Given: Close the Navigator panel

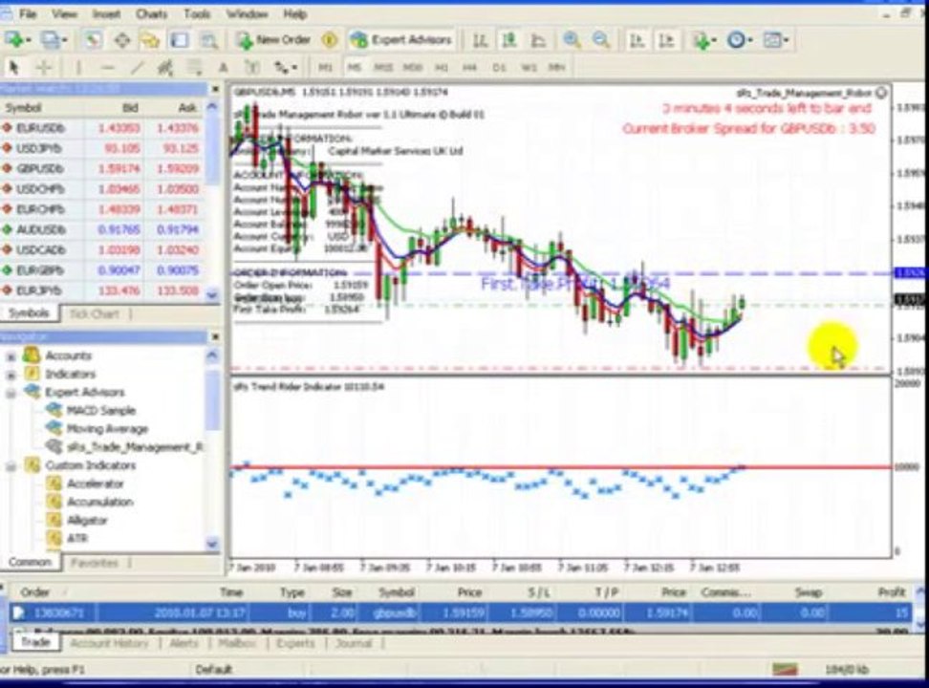Looking at the screenshot, I should click(216, 337).
